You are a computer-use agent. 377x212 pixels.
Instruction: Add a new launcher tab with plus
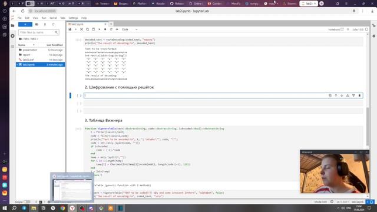pyautogui.click(x=111, y=24)
